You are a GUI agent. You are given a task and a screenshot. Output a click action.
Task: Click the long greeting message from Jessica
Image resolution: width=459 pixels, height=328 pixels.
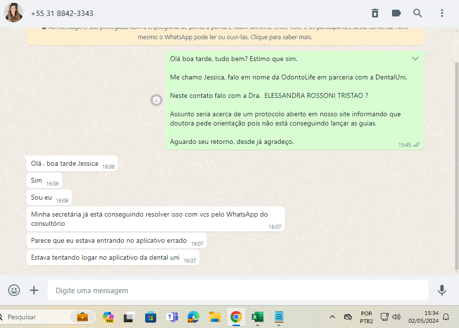294,100
